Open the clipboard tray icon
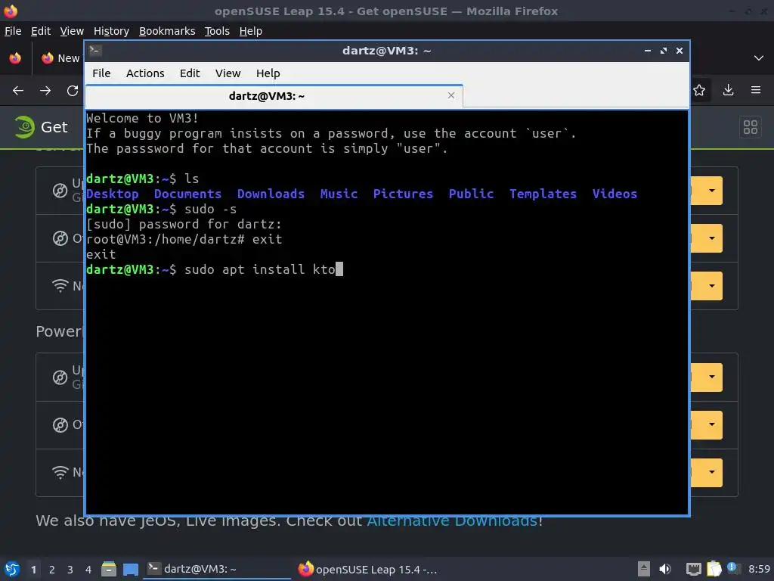 point(714,569)
